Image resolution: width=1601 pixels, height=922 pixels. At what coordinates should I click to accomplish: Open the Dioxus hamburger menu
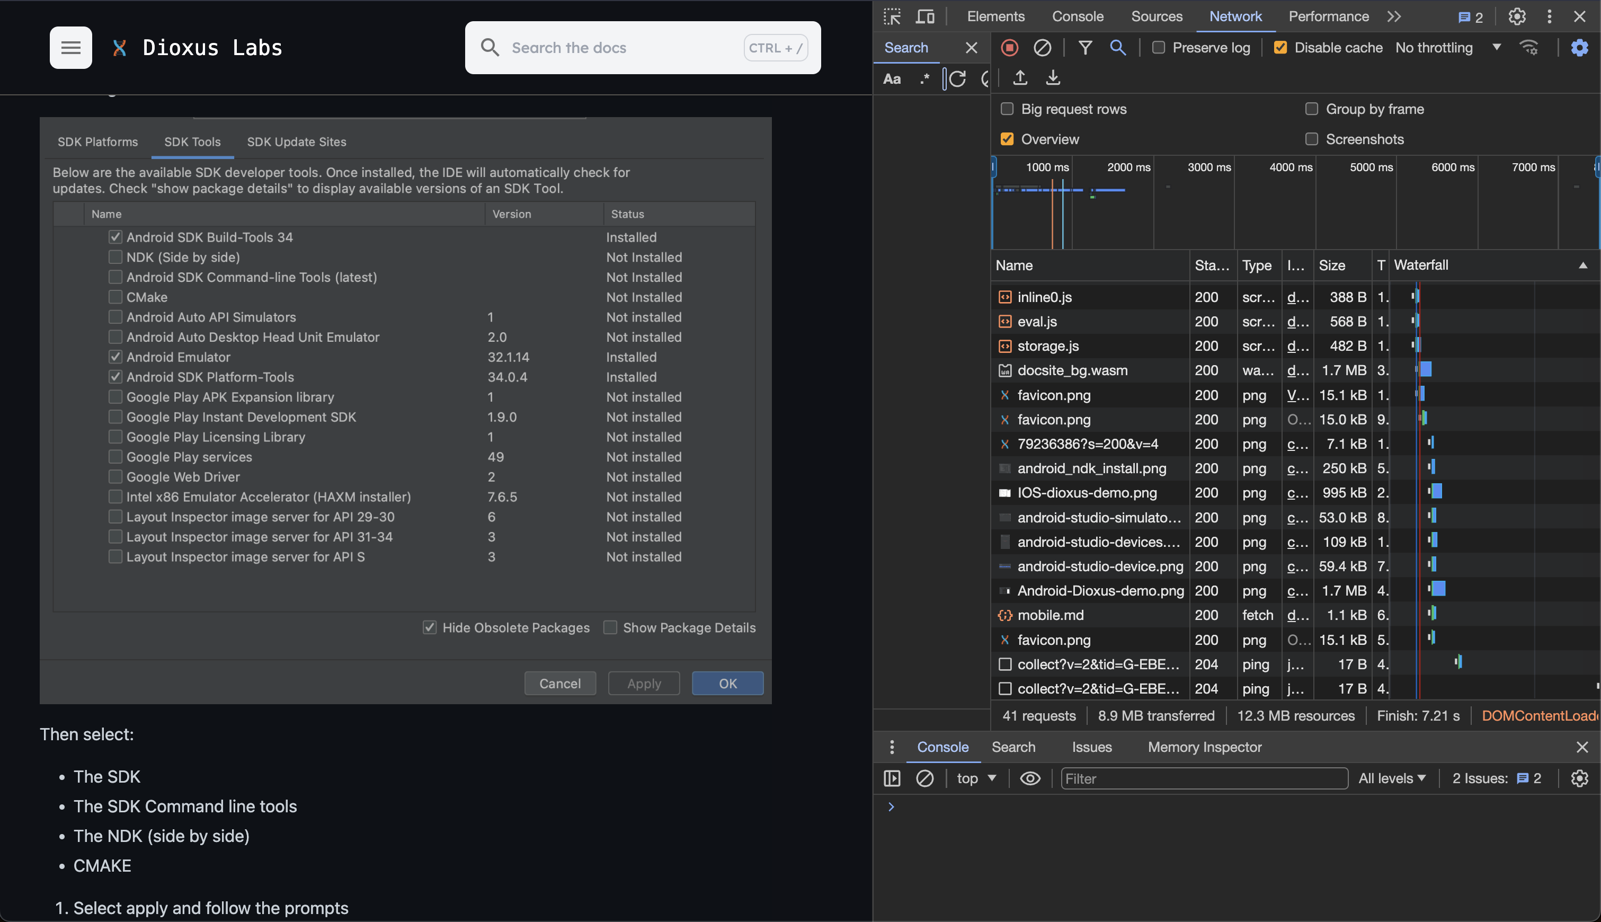(x=70, y=48)
